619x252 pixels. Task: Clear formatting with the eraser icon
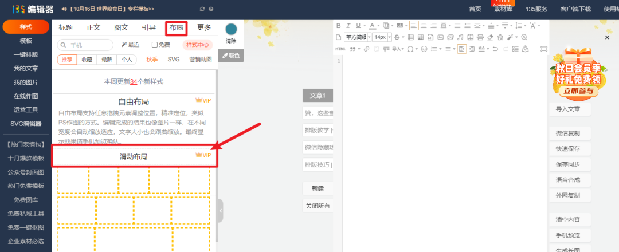pyautogui.click(x=490, y=37)
